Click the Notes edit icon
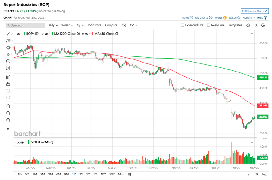Image resolution: width=272 pixels, height=180 pixels. [191, 17]
